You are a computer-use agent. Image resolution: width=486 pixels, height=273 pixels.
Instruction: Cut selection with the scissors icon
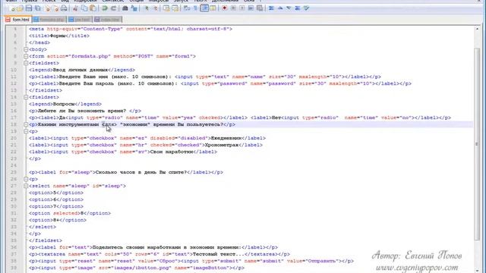[75, 8]
